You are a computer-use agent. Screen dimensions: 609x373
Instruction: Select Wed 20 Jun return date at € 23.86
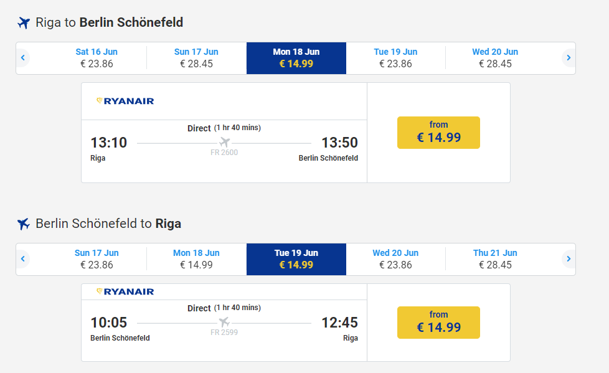[x=396, y=259]
